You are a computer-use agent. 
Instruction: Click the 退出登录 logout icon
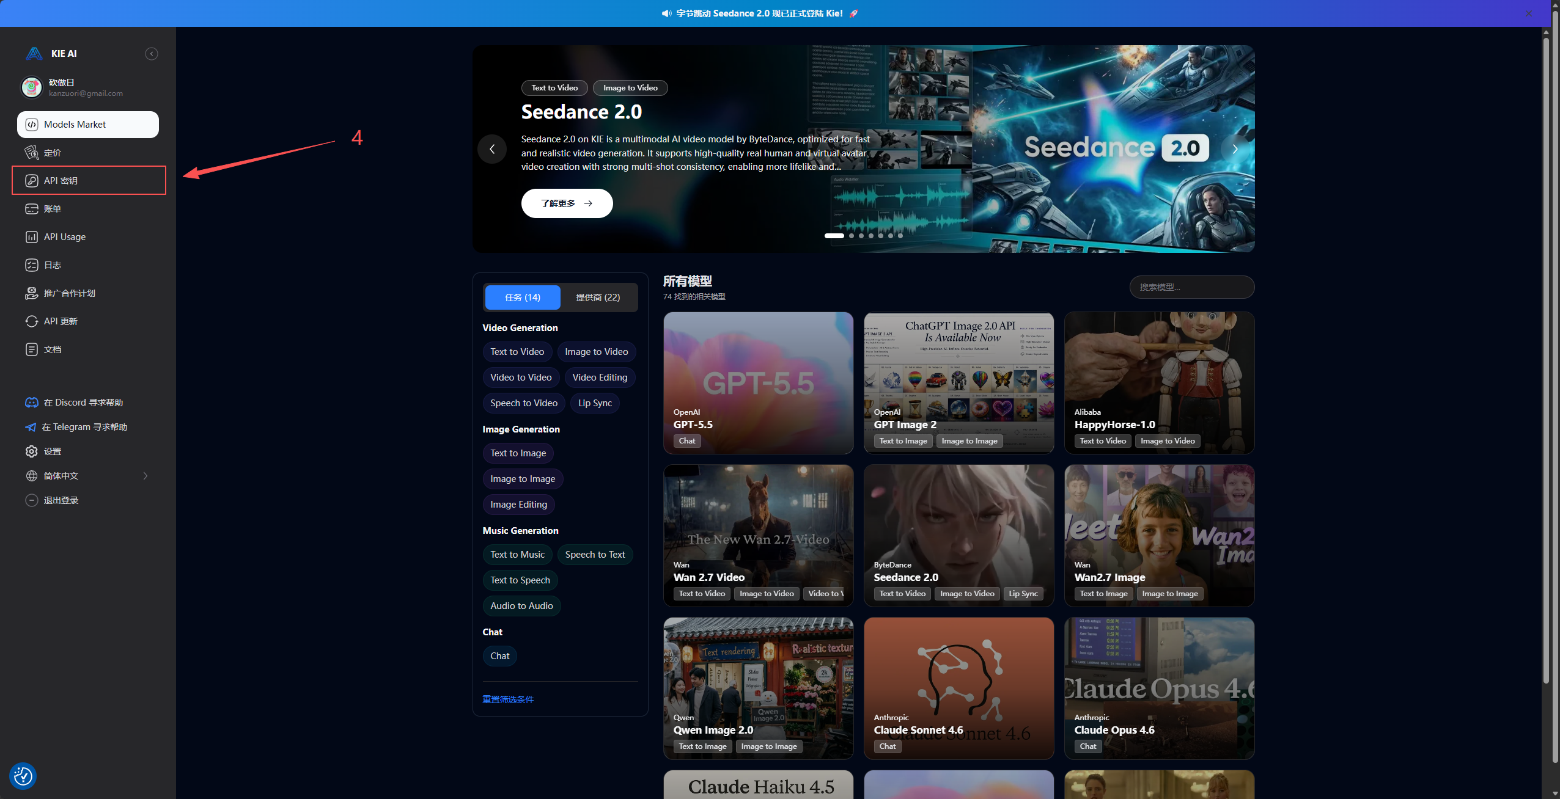[x=32, y=500]
